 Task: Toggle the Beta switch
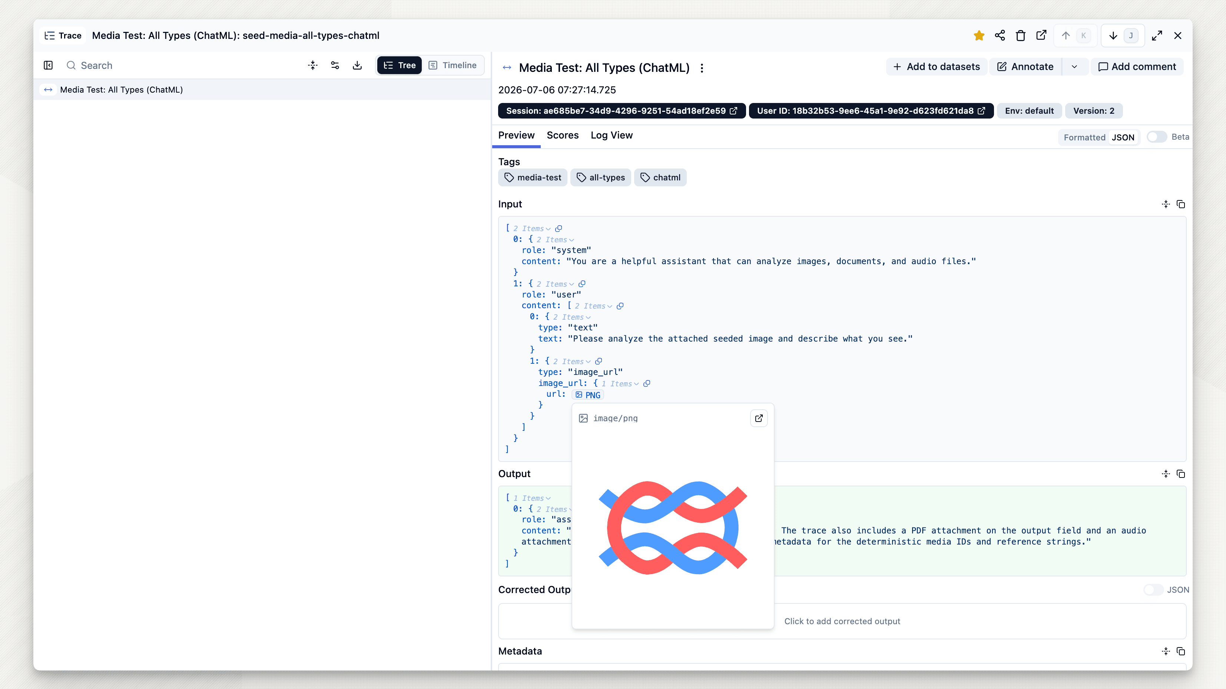point(1157,137)
